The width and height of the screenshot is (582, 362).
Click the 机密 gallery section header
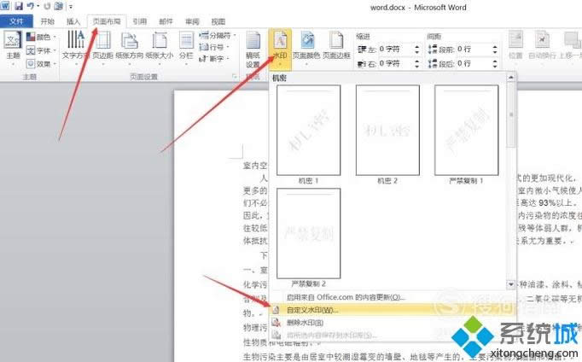[388, 78]
